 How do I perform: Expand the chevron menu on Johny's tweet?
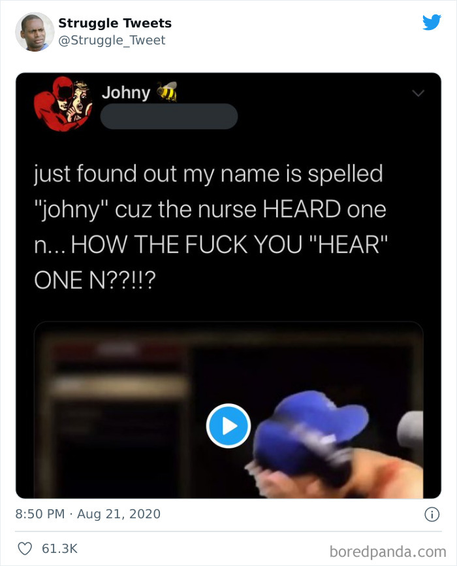pyautogui.click(x=418, y=93)
